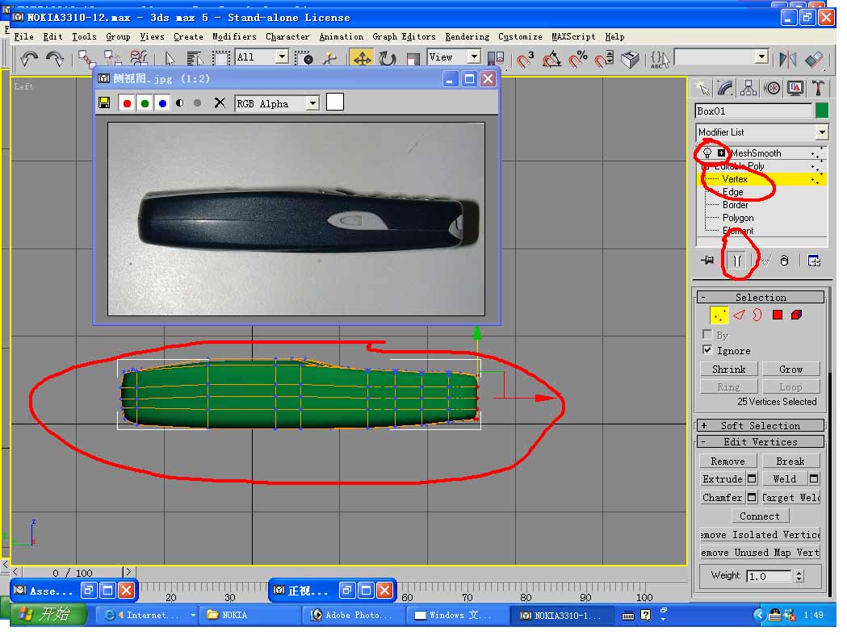Pick Rectangular Selection Region tool
Screen dimensions: 847x635
(220, 58)
